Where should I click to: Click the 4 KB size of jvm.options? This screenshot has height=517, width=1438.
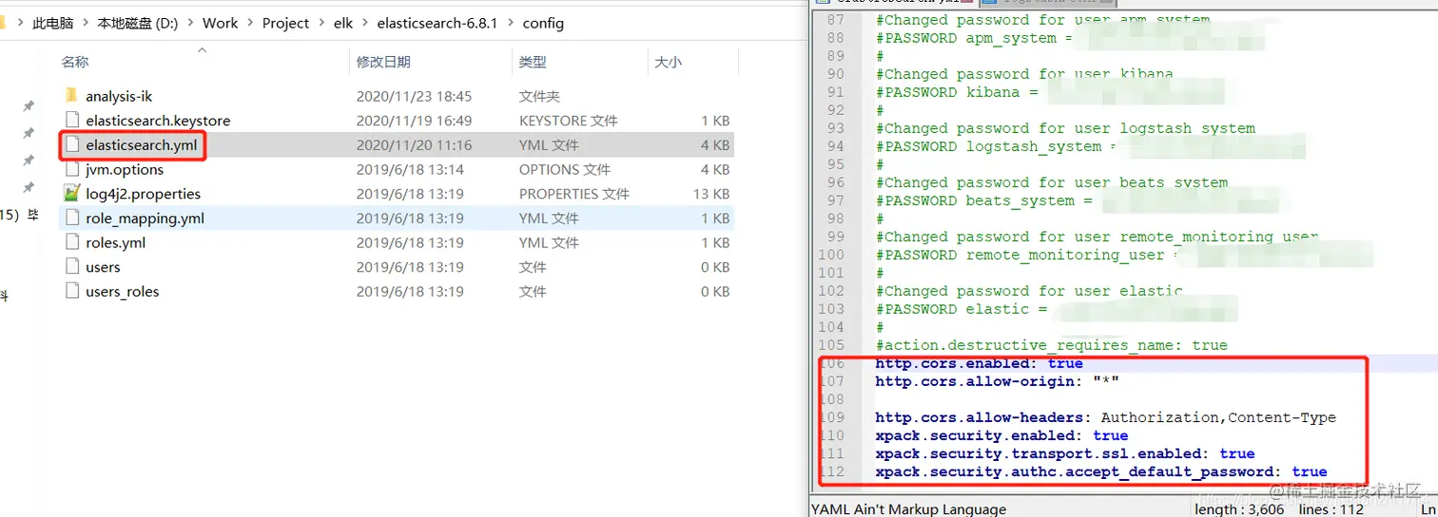coord(714,169)
